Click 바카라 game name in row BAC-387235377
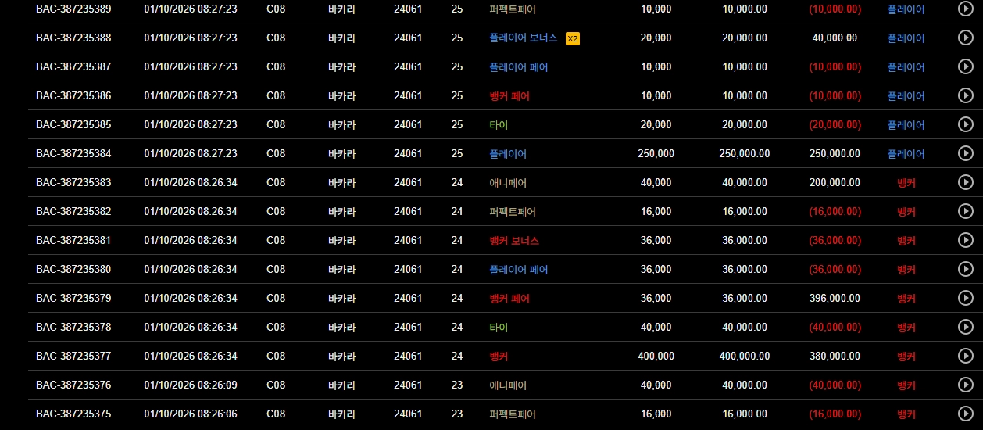Viewport: 983px width, 430px height. point(341,357)
